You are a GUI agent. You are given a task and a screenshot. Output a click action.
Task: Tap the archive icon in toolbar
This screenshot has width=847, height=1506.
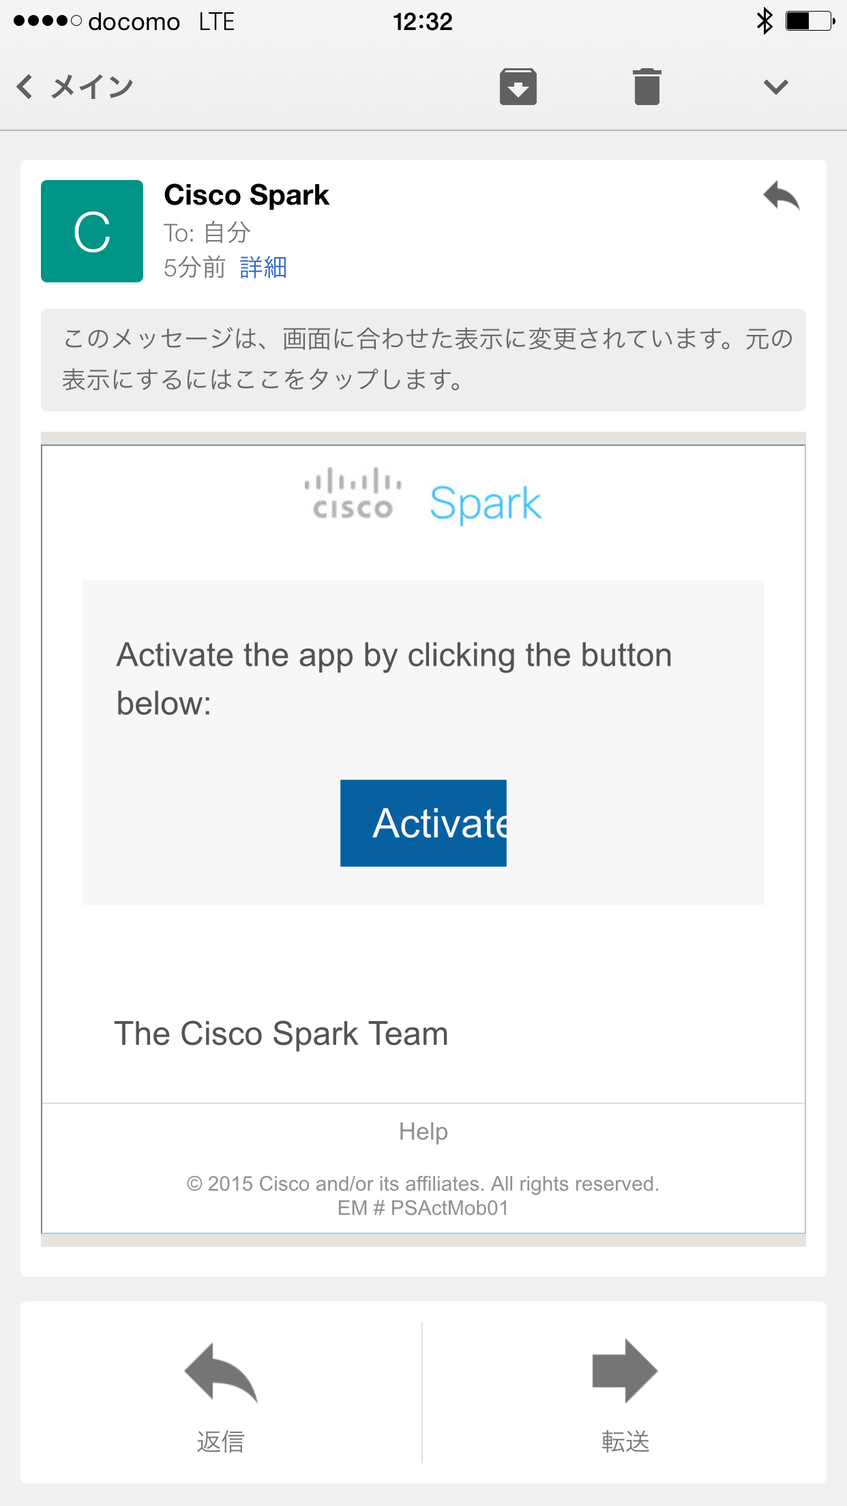point(518,87)
